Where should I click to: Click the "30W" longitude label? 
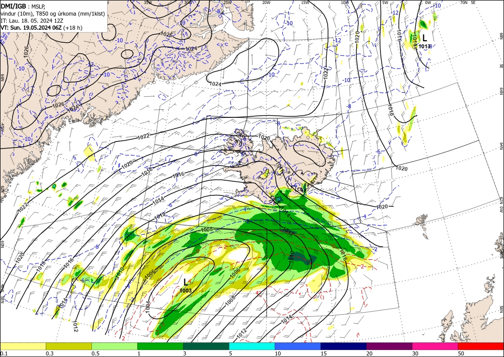point(187,3)
